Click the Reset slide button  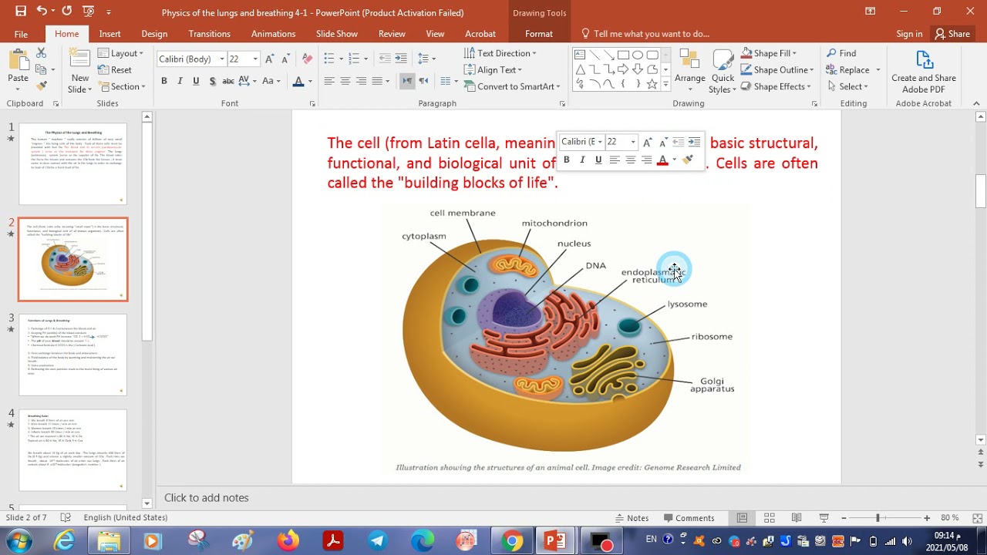tap(115, 69)
